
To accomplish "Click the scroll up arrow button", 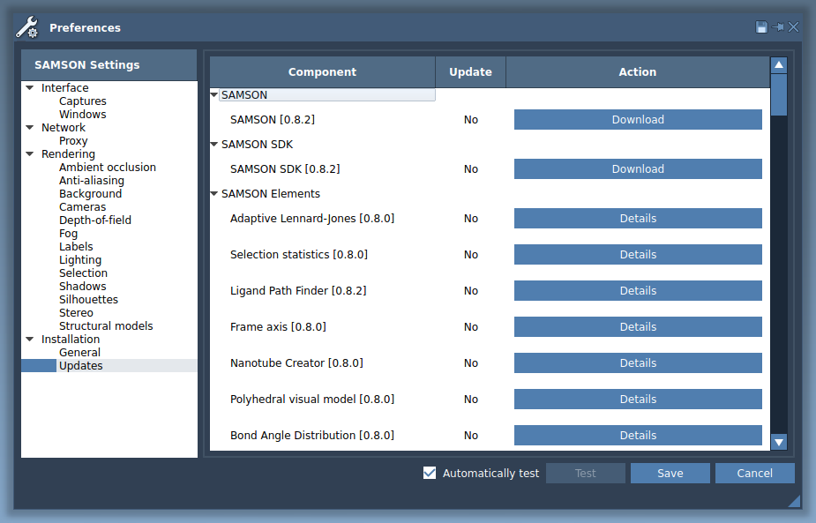I will (x=779, y=65).
